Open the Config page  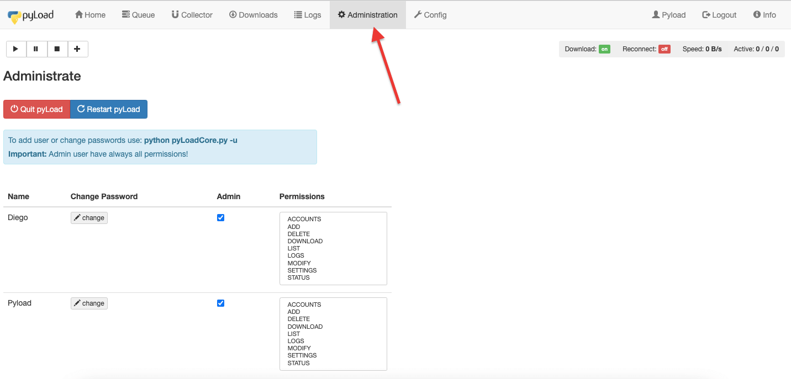point(430,15)
